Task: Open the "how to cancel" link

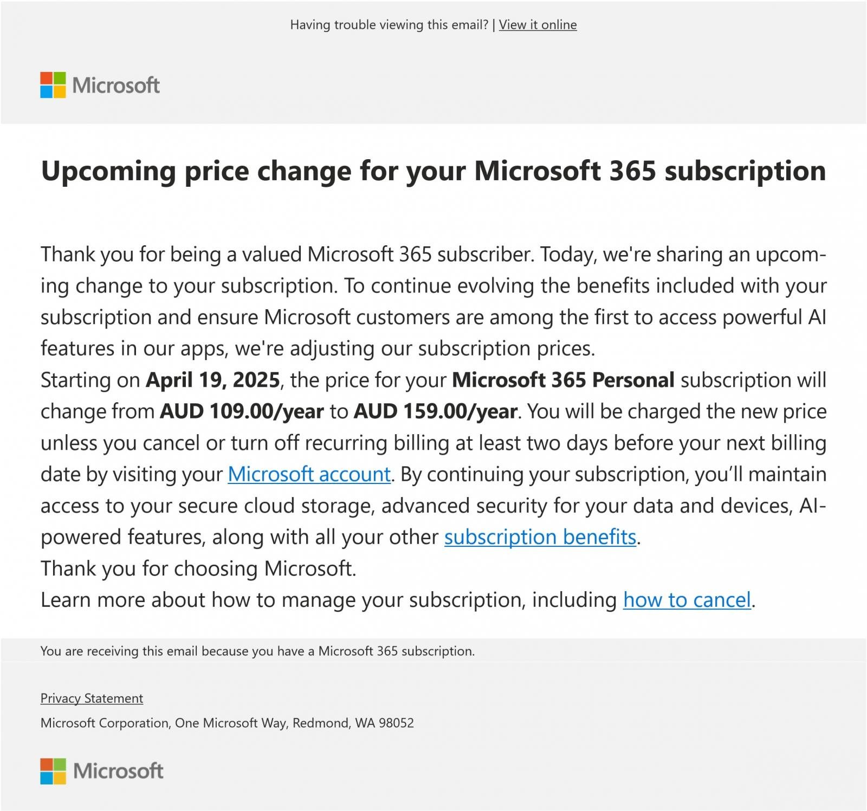Action: (x=687, y=600)
